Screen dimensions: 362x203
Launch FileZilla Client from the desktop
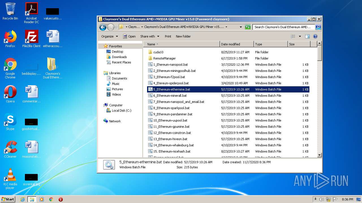click(x=31, y=39)
